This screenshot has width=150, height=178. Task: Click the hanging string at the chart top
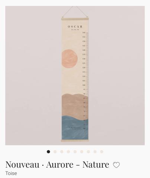pyautogui.click(x=75, y=12)
